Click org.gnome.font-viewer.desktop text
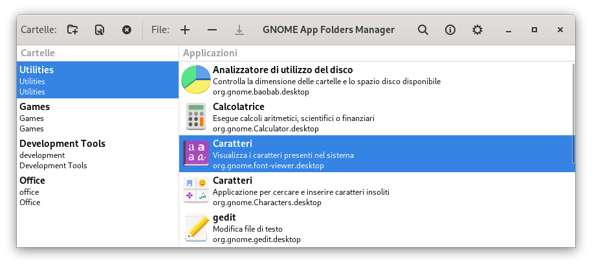The image size is (592, 266). click(x=268, y=166)
